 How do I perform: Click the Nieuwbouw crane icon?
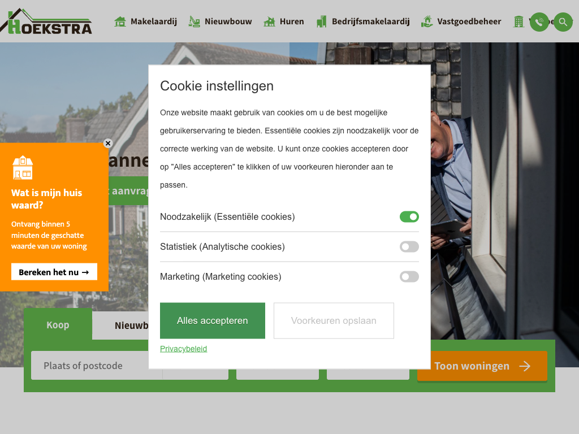pos(195,21)
